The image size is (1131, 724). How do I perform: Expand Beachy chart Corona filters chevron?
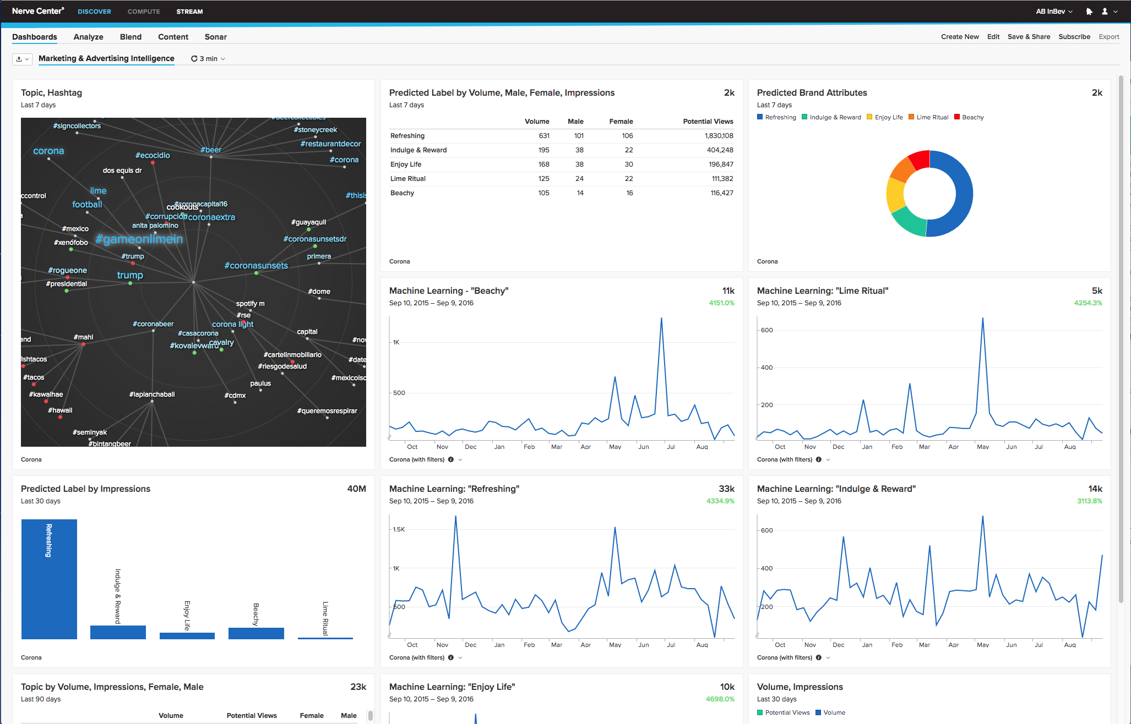coord(460,459)
